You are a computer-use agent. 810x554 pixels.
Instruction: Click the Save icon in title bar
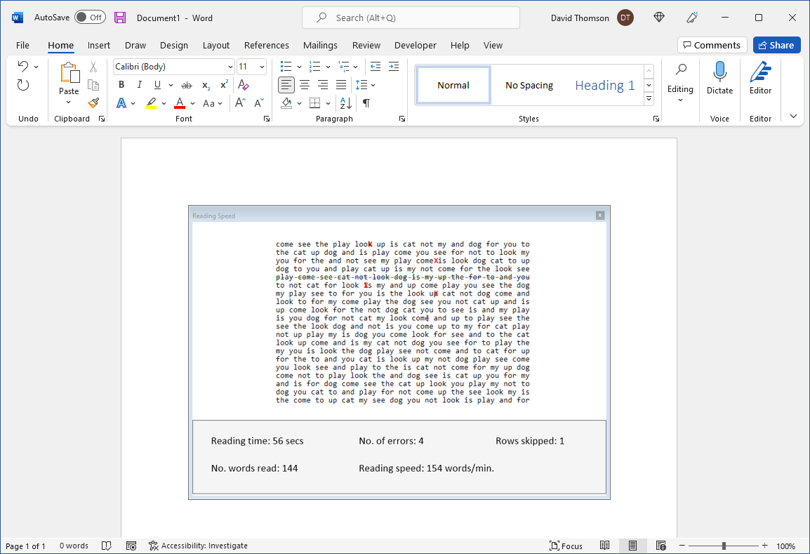pyautogui.click(x=120, y=18)
